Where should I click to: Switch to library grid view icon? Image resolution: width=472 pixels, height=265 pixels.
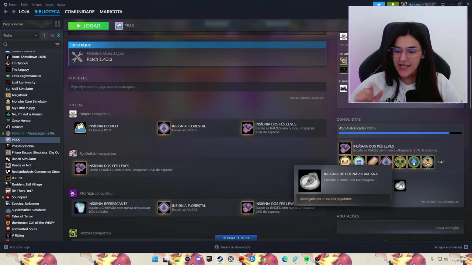[x=58, y=24]
